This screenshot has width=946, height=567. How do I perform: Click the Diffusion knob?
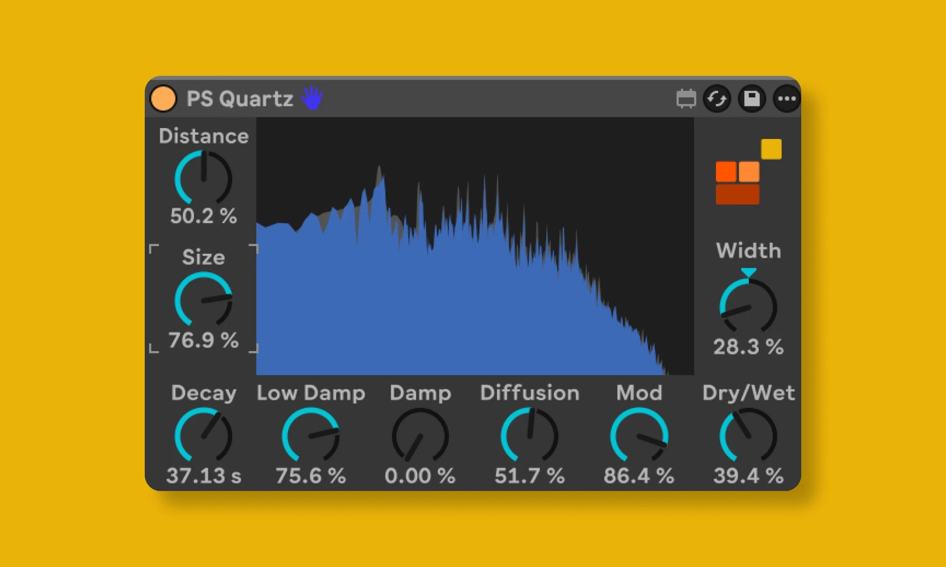pyautogui.click(x=529, y=436)
